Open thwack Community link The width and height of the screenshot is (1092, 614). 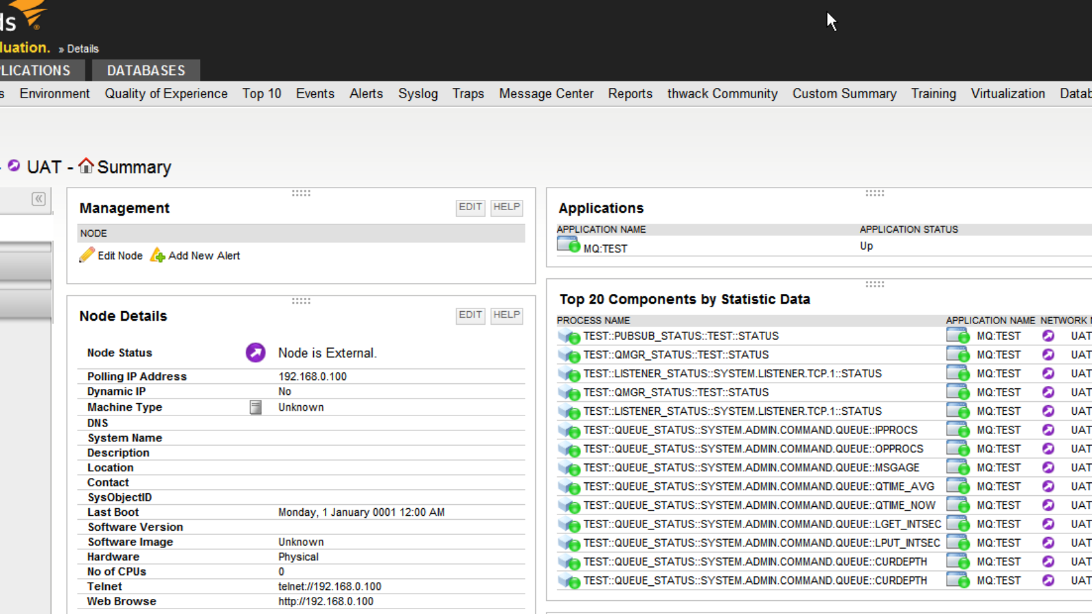722,93
